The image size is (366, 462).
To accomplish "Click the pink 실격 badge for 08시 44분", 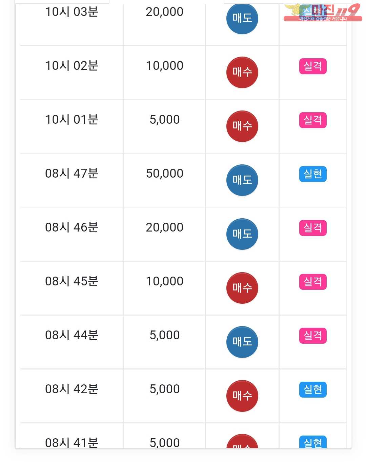I will (x=313, y=336).
